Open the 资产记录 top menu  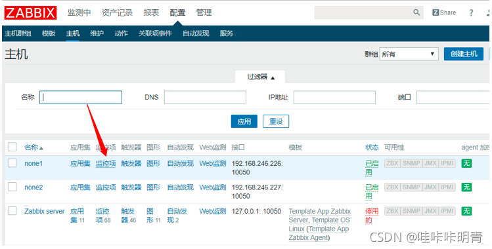pos(117,13)
